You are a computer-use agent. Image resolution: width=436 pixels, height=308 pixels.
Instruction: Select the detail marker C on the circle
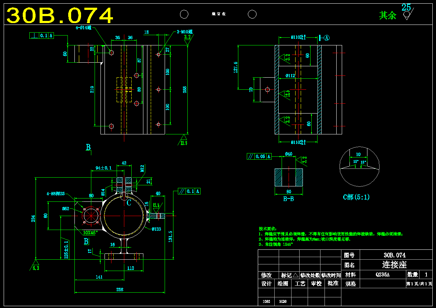click(129, 203)
